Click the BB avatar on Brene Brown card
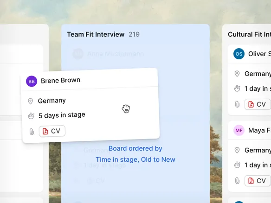This screenshot has width=271, height=203. pos(32,81)
